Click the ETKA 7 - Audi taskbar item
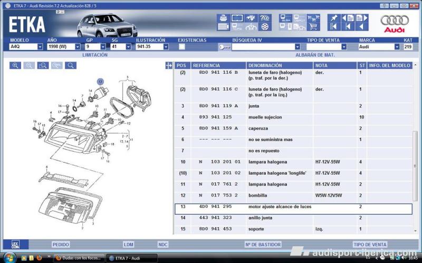 coord(132,258)
